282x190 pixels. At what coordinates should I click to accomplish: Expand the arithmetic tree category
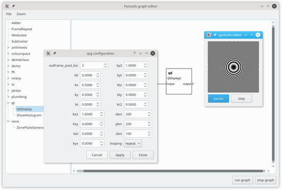click(8, 48)
